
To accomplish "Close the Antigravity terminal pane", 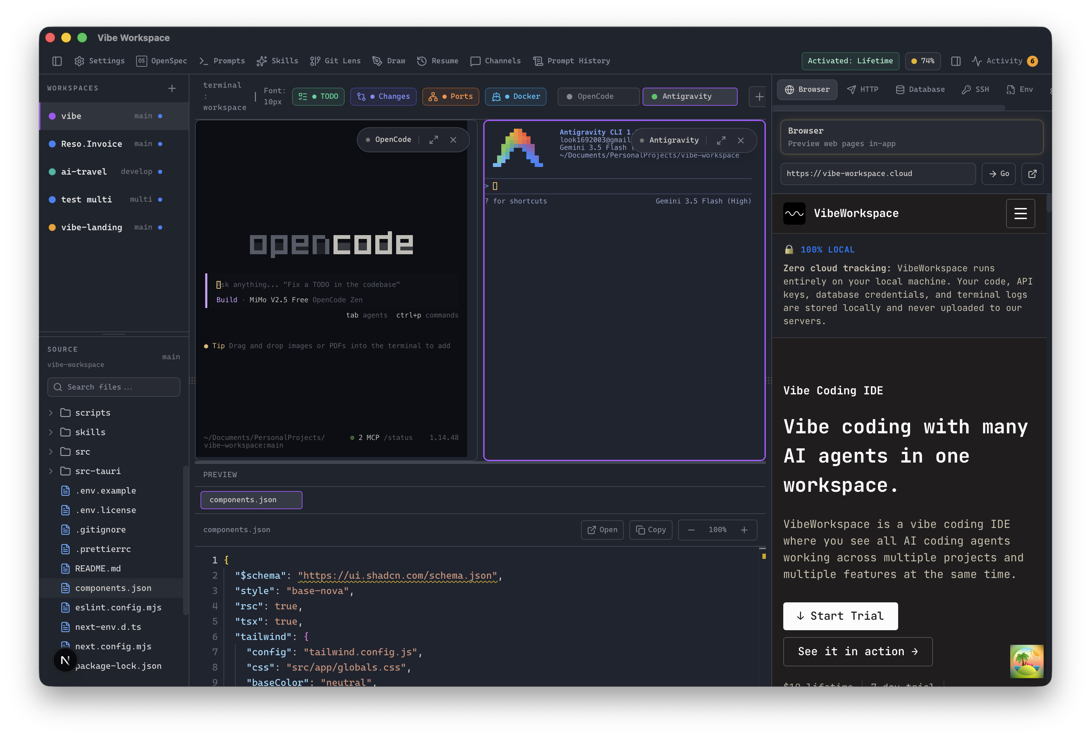I will pyautogui.click(x=741, y=140).
